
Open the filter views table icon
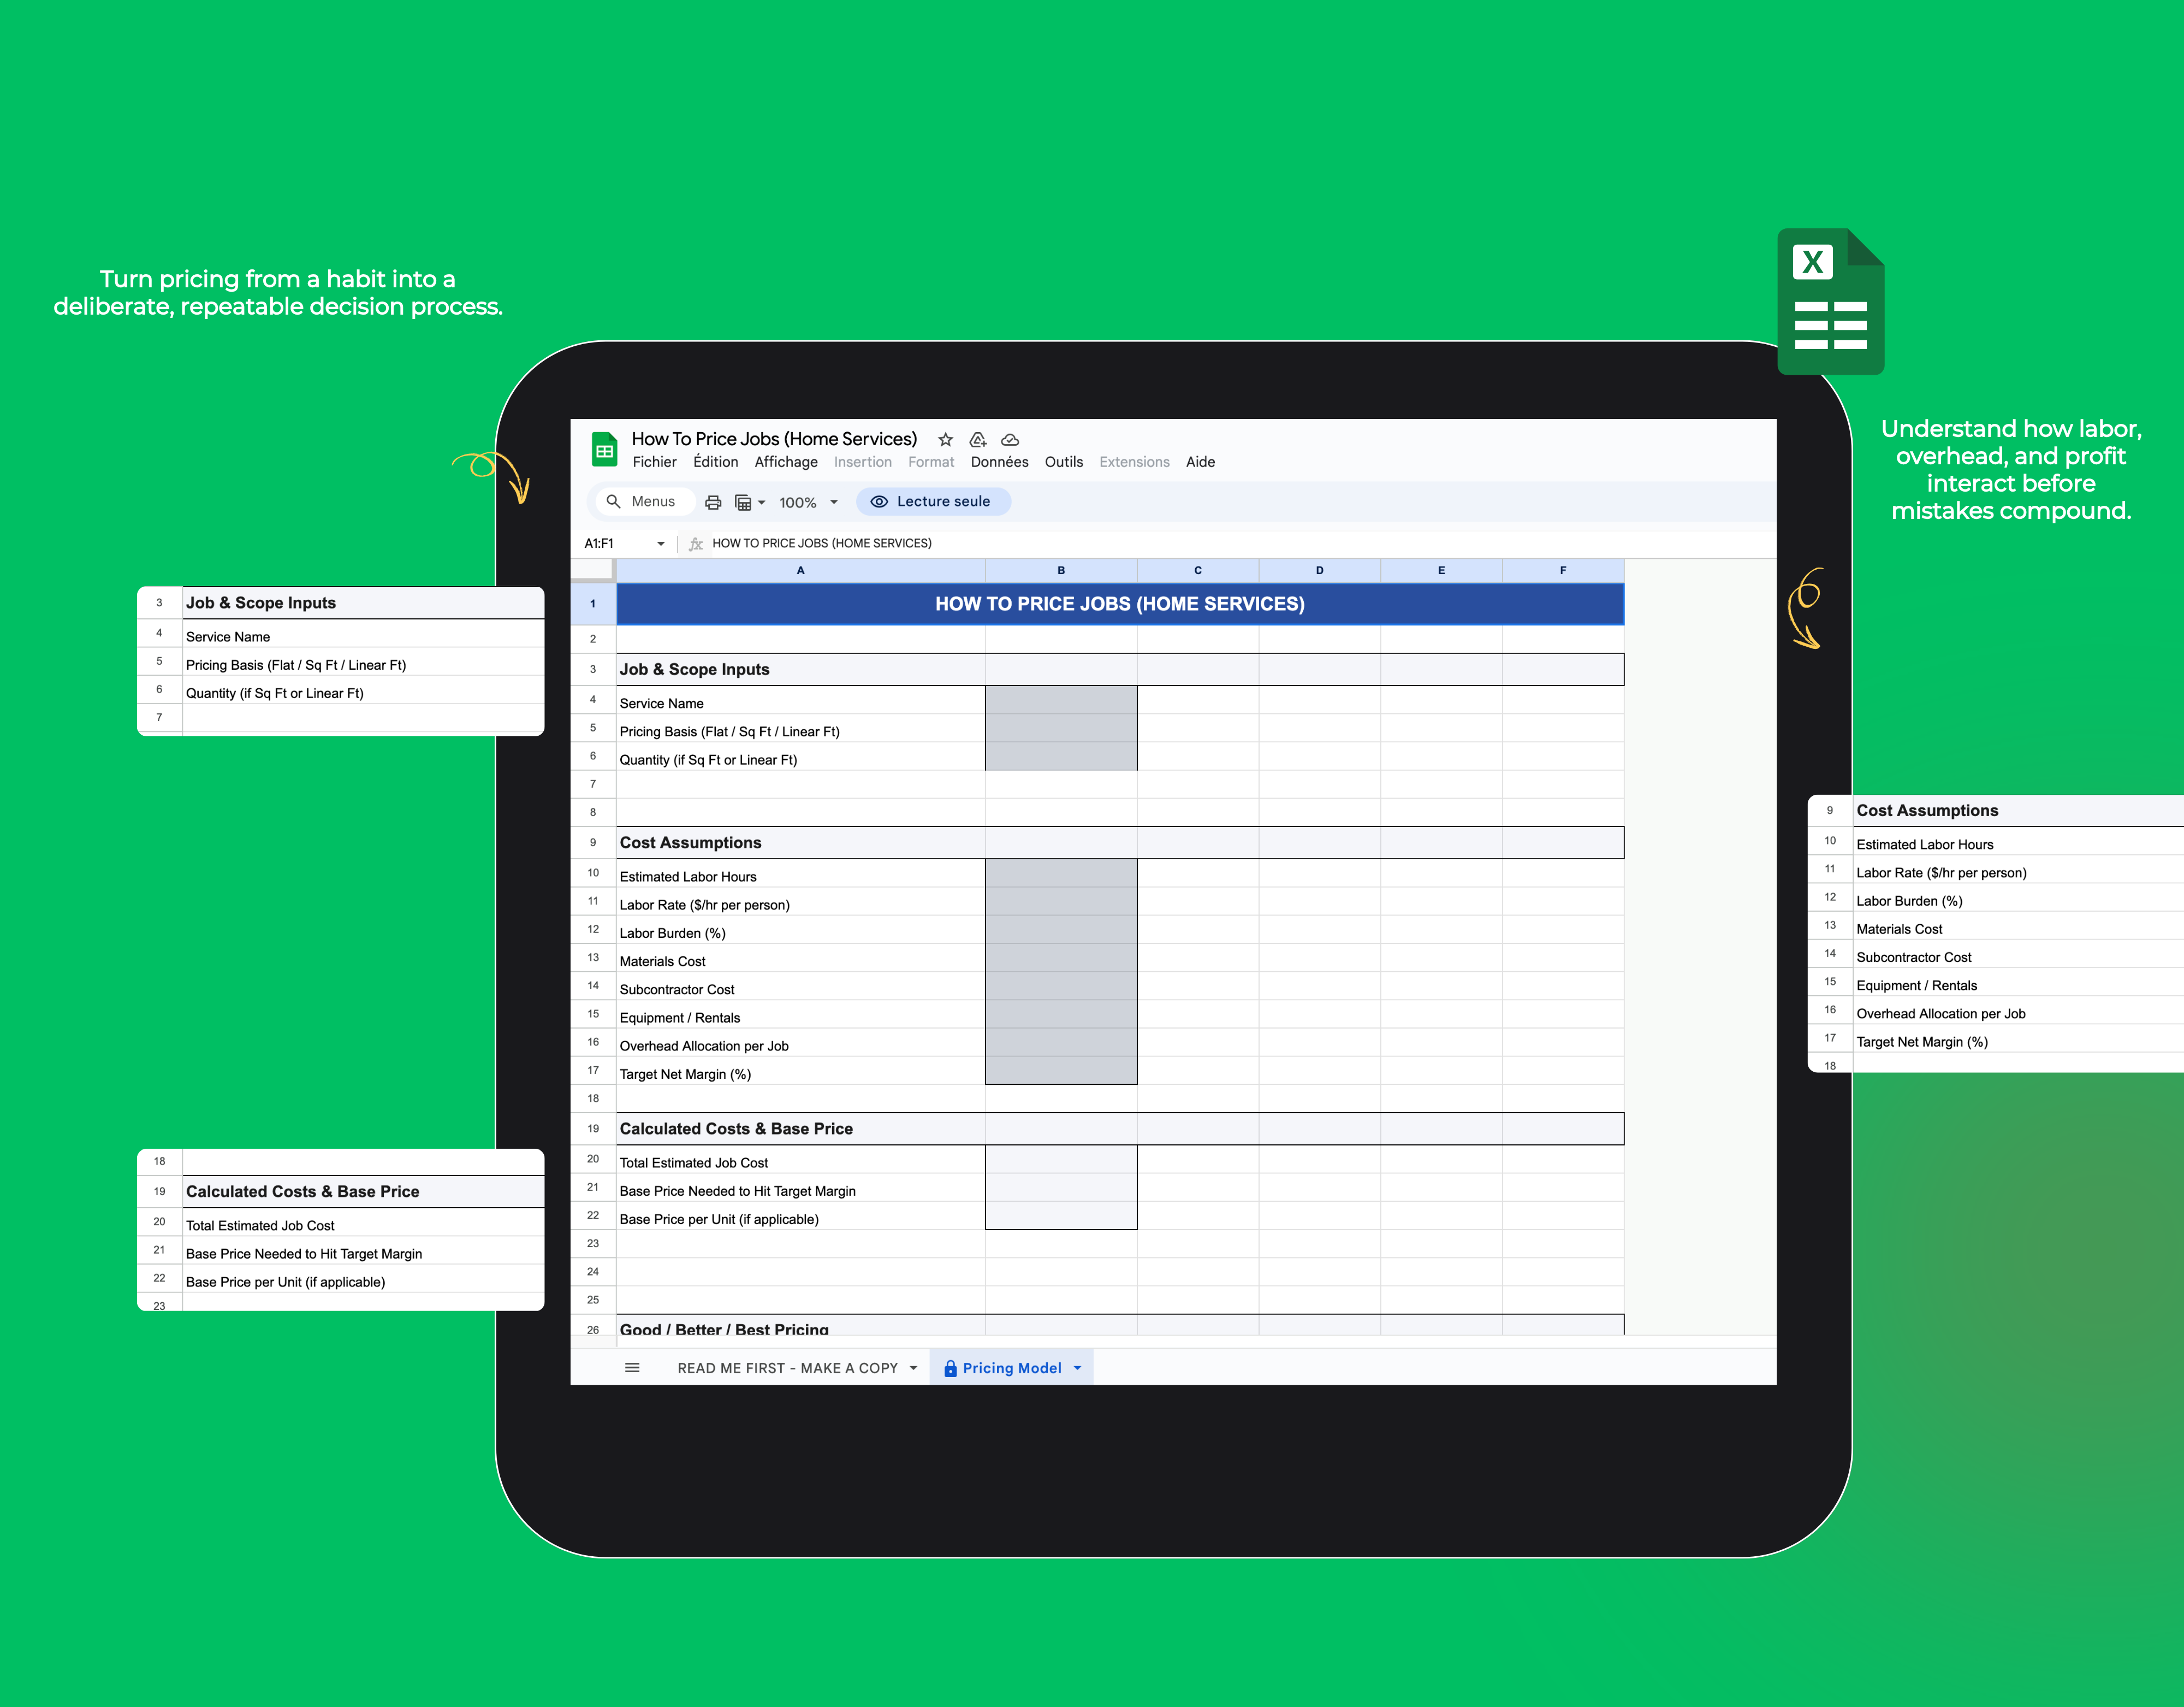pyautogui.click(x=743, y=503)
